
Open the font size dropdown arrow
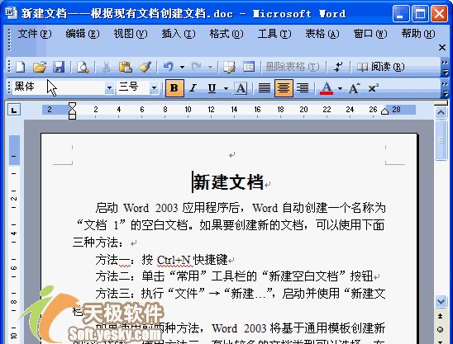coord(155,87)
